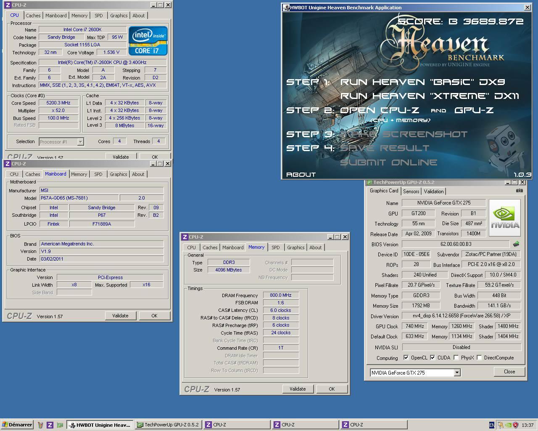Enable the PhysX checkbox
Viewport: 538px width, 431px height.
[456, 358]
